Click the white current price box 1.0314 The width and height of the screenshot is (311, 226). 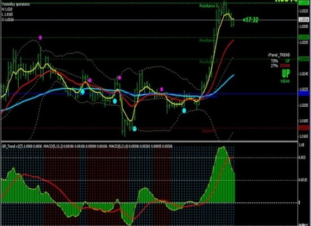tap(304, 19)
